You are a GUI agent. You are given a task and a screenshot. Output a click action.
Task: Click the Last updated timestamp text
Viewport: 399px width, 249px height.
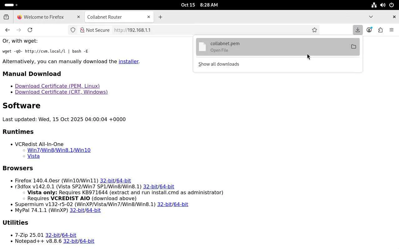pyautogui.click(x=64, y=119)
